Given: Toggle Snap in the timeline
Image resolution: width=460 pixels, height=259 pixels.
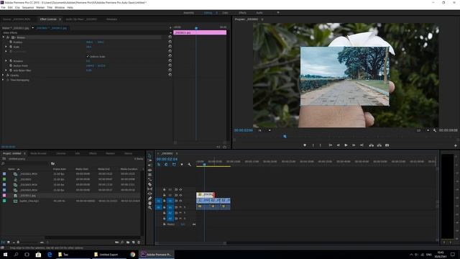Looking at the screenshot, I should pos(166,165).
